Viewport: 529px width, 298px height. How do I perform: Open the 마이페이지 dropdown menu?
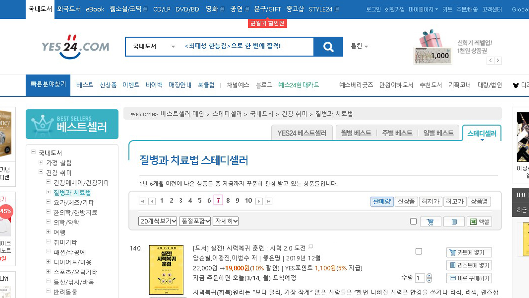pyautogui.click(x=423, y=9)
